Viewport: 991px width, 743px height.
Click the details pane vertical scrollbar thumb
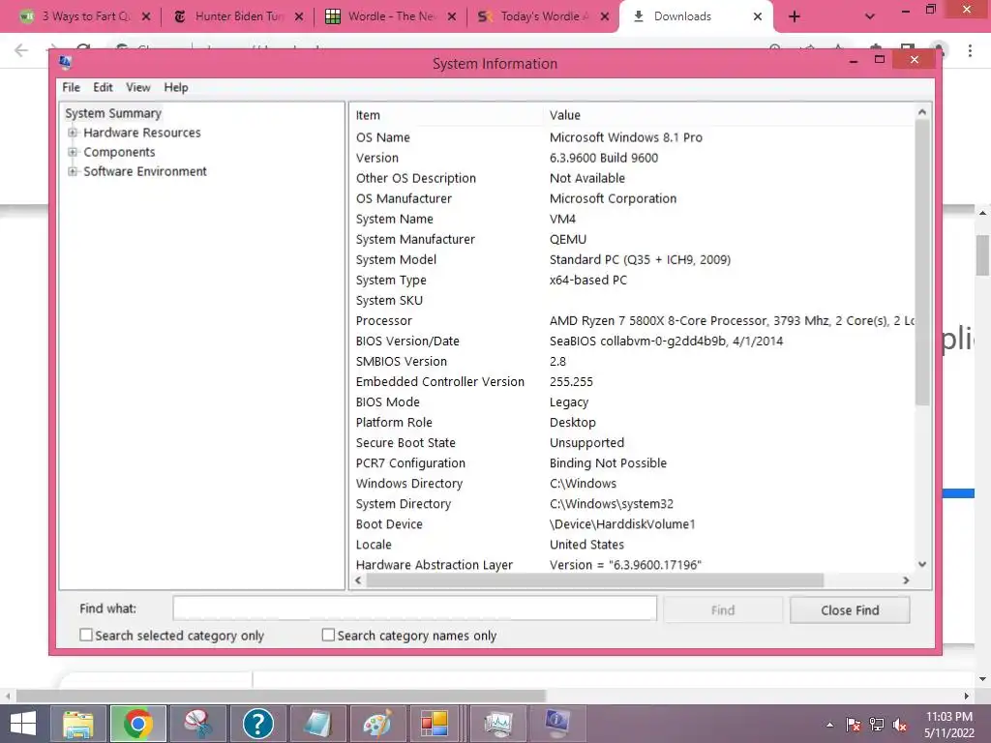click(922, 262)
